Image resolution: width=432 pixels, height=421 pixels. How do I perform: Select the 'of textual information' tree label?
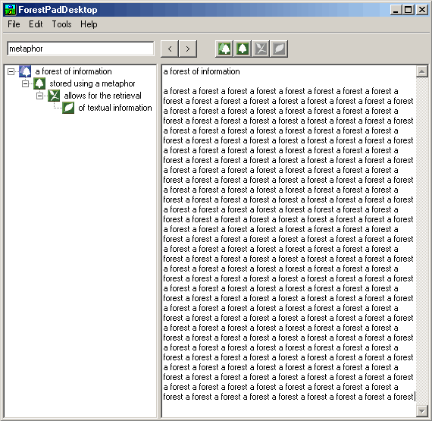click(x=115, y=108)
